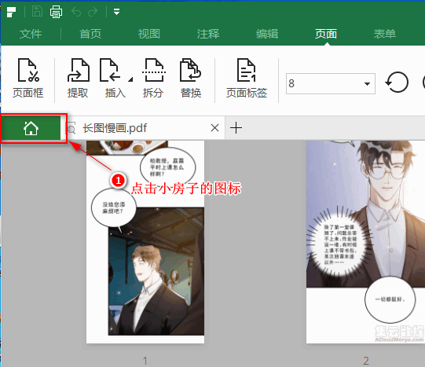Click the page number label 2

click(365, 361)
